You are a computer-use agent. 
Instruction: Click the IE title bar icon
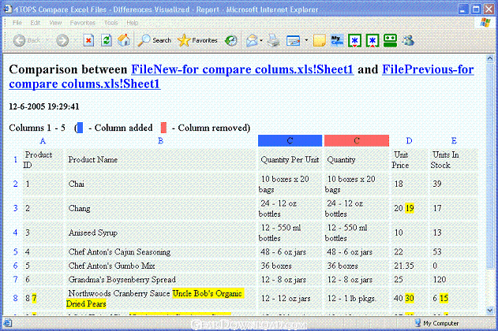7,9
